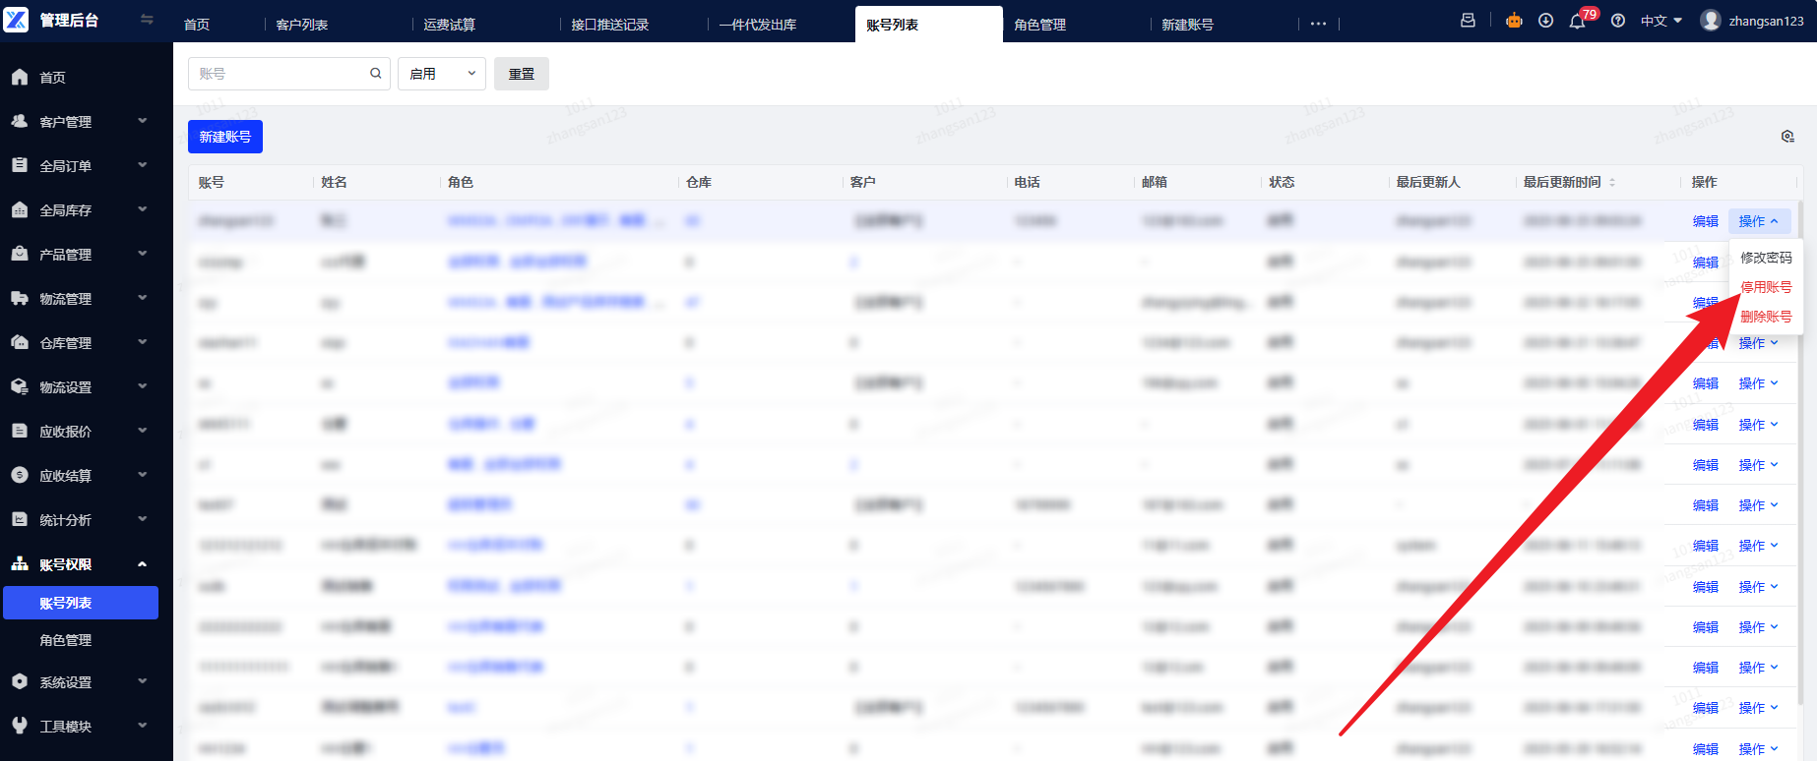
Task: Click the 全局库存 sidebar icon
Action: [20, 209]
